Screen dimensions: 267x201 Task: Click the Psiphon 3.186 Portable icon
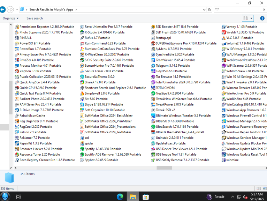(x=17, y=71)
